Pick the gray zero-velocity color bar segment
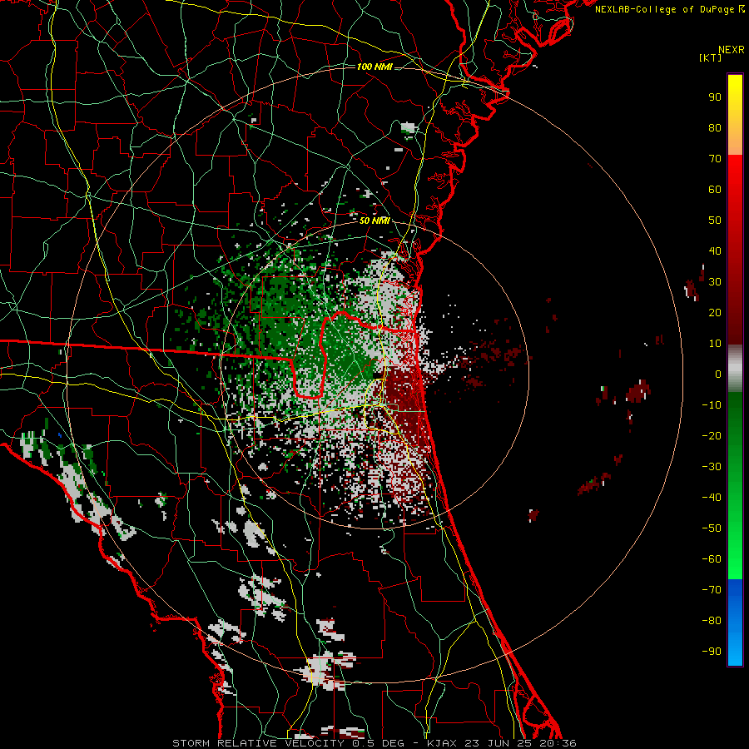This screenshot has width=749, height=749. [735, 369]
